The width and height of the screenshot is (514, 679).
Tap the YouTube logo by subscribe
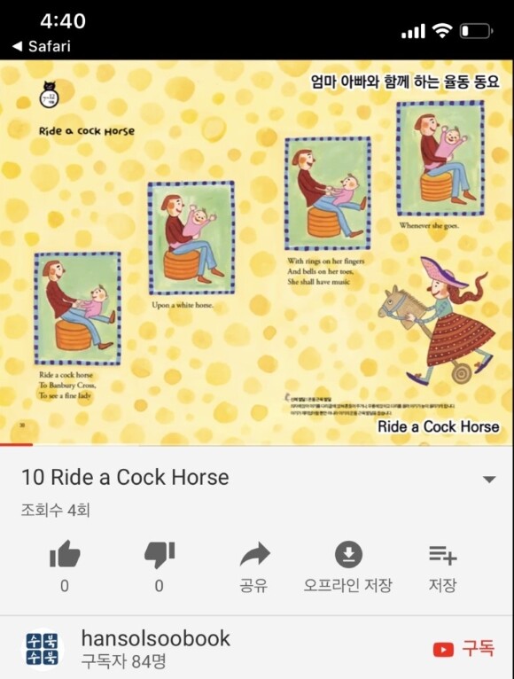coord(443,650)
